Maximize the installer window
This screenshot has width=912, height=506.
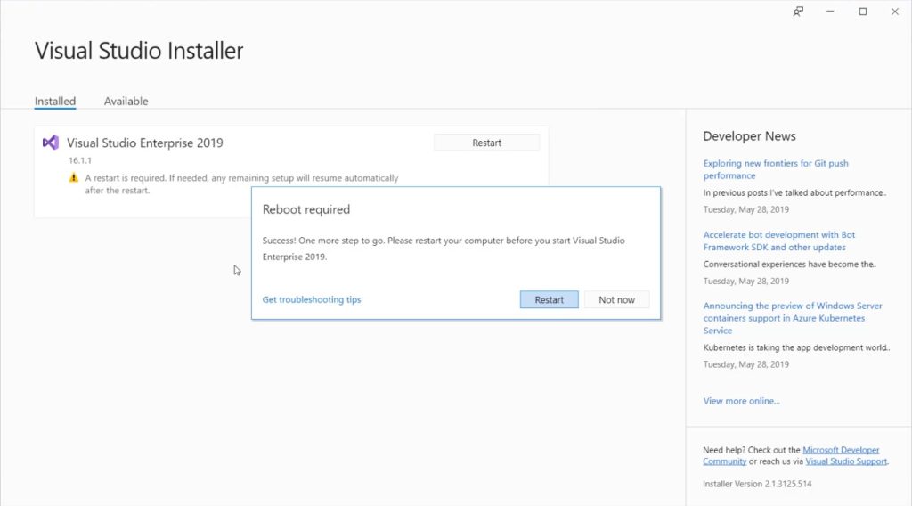pyautogui.click(x=862, y=12)
